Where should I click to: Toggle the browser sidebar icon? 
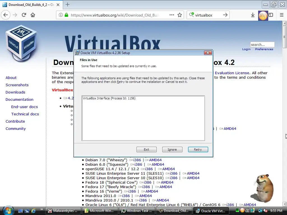click(271, 15)
